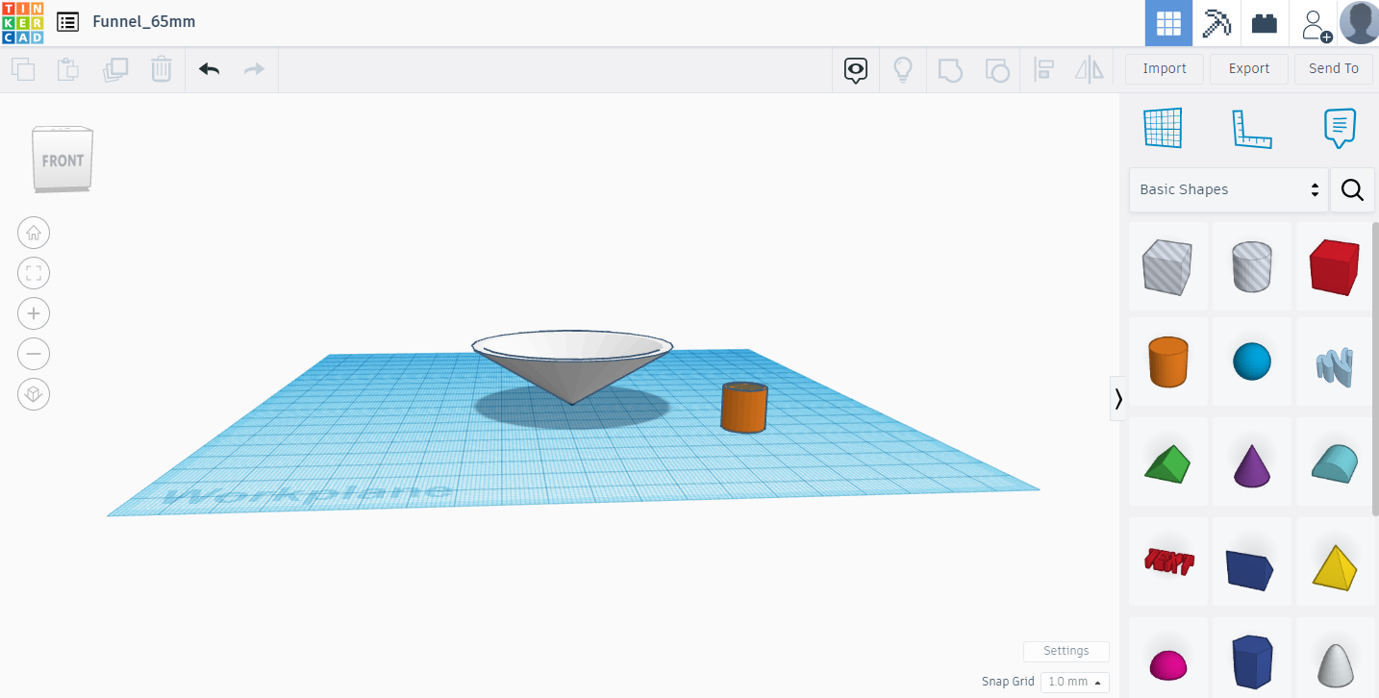Open the Basic Shapes dropdown

[1229, 189]
